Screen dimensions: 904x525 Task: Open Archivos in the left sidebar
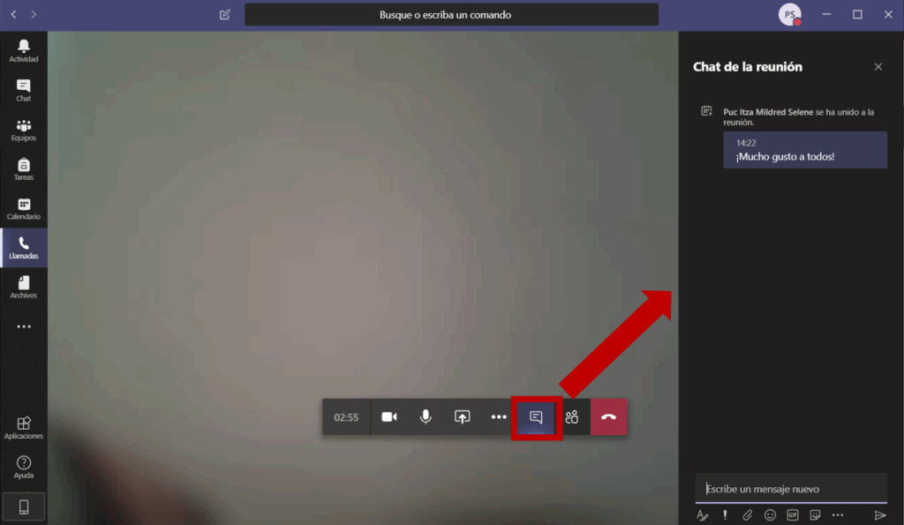pyautogui.click(x=24, y=287)
